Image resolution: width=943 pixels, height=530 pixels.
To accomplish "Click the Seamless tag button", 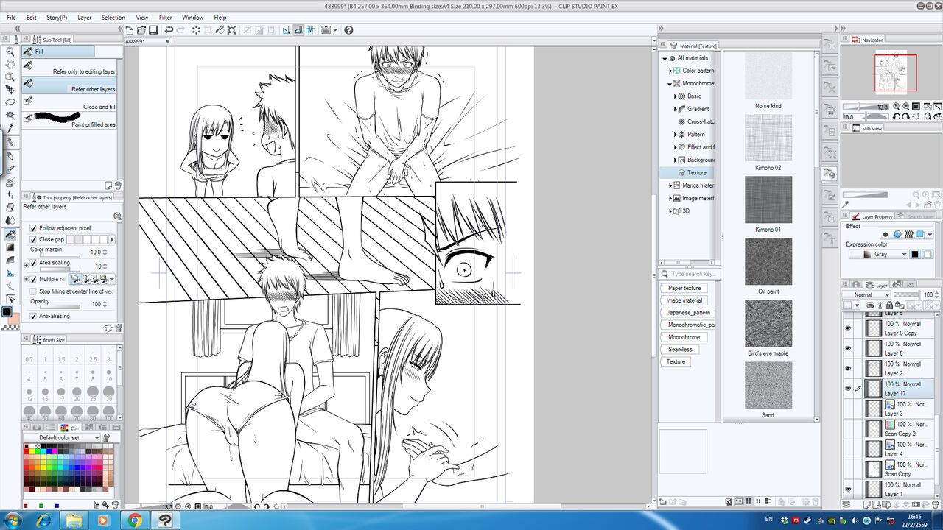I will (680, 349).
